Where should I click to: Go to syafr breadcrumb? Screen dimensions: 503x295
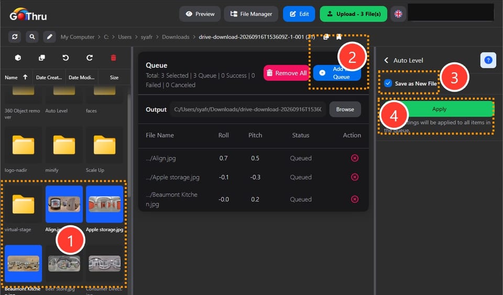coord(147,37)
